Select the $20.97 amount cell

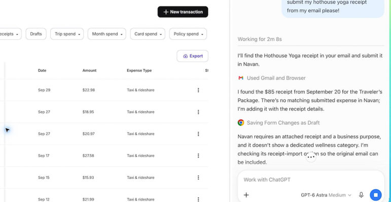(x=89, y=134)
